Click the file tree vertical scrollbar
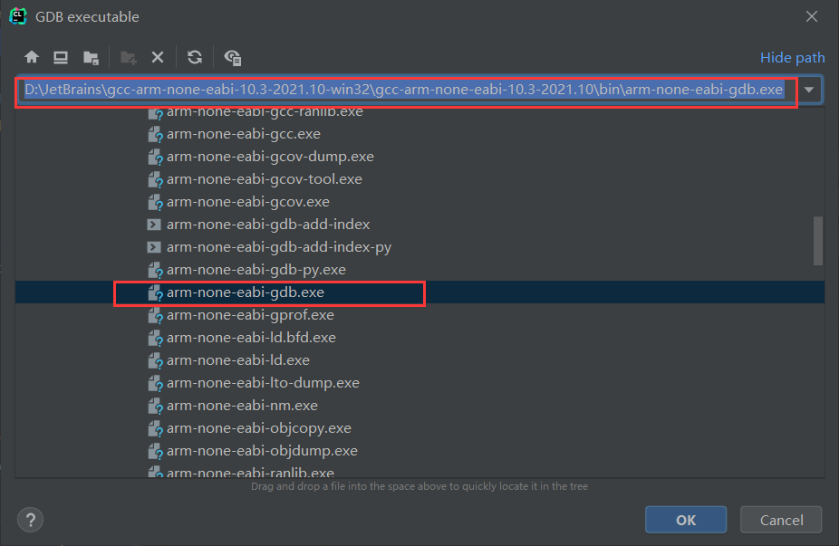The width and height of the screenshot is (839, 546). click(x=817, y=241)
